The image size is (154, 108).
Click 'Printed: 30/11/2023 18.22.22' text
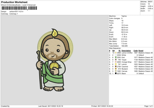[x=102, y=106]
